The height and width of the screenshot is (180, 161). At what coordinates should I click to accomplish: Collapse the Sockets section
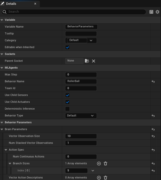[2, 54]
